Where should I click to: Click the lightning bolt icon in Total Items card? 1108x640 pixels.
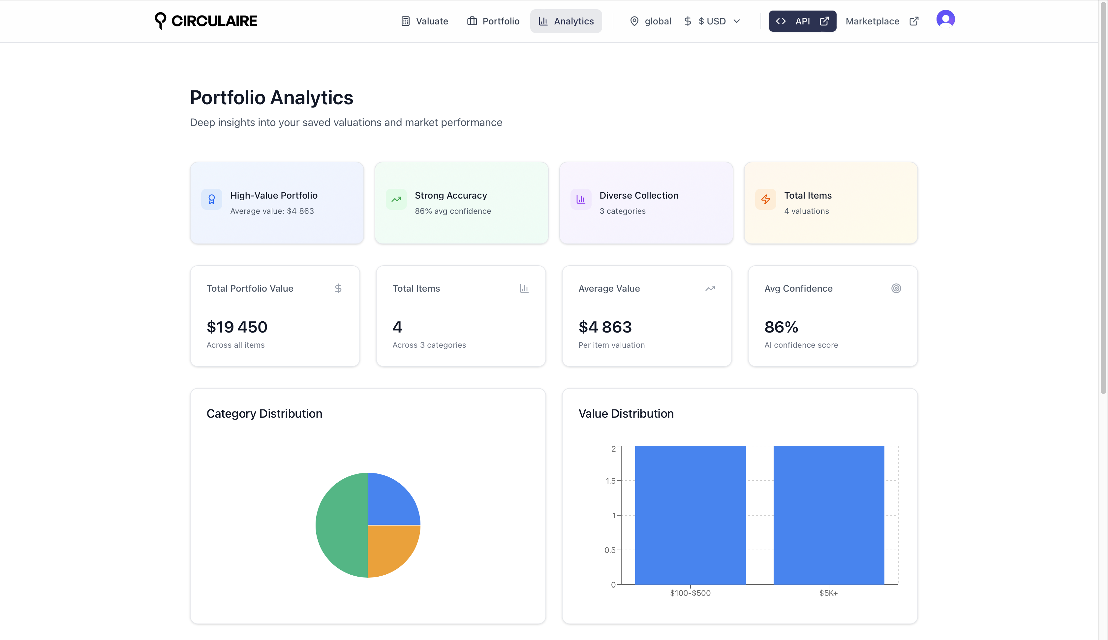pyautogui.click(x=765, y=200)
